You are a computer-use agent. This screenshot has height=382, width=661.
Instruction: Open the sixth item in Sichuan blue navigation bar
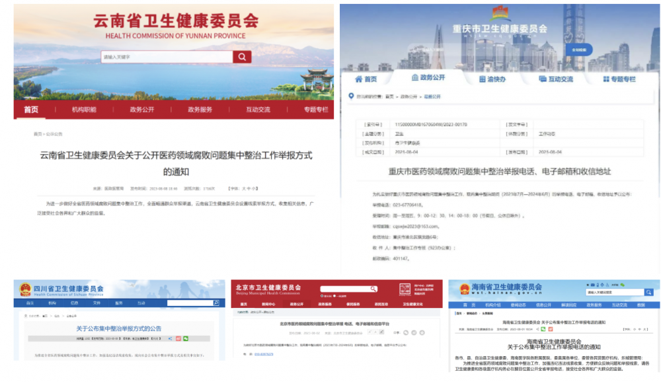click(141, 303)
